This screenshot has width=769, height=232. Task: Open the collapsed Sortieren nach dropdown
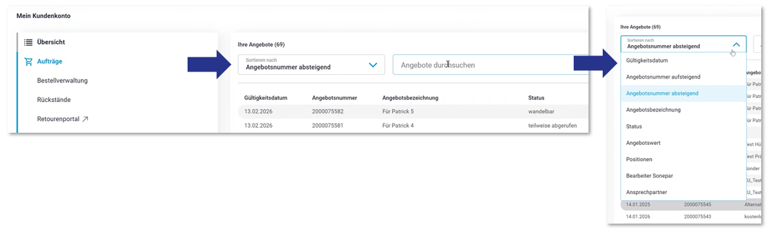coord(311,64)
